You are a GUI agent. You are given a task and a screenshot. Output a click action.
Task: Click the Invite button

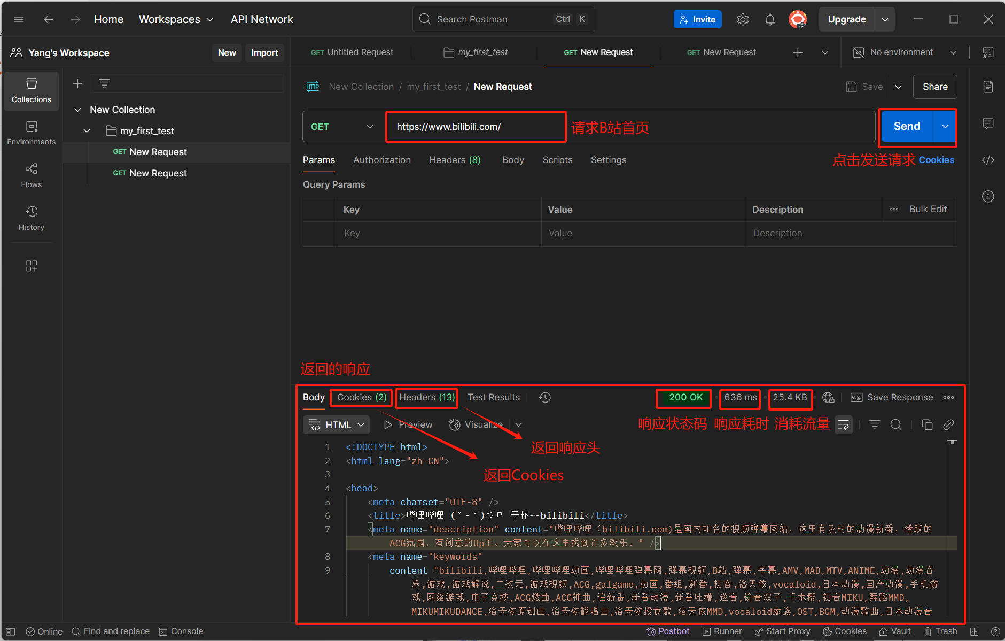click(697, 19)
